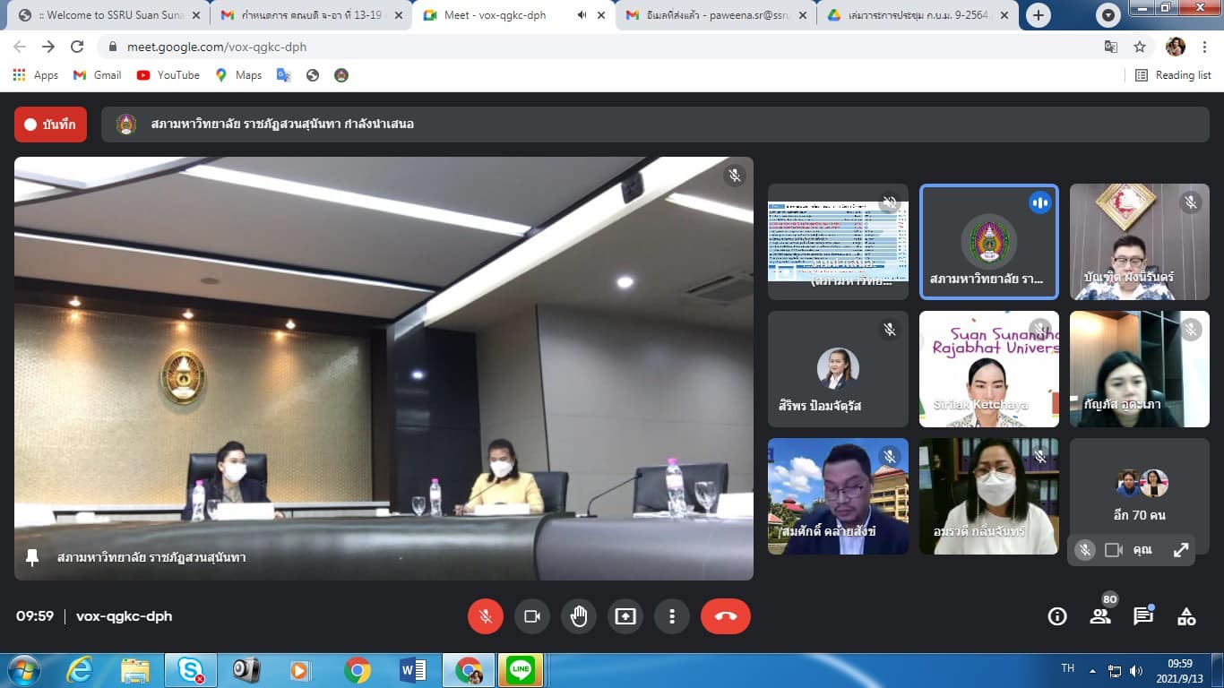The width and height of the screenshot is (1224, 688).
Task: Show the participants list panel
Action: [1100, 616]
